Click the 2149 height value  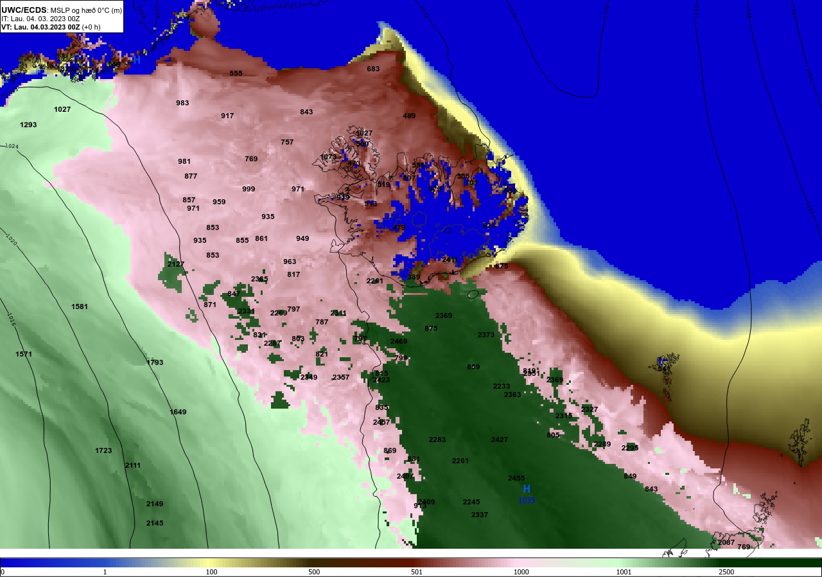click(155, 504)
